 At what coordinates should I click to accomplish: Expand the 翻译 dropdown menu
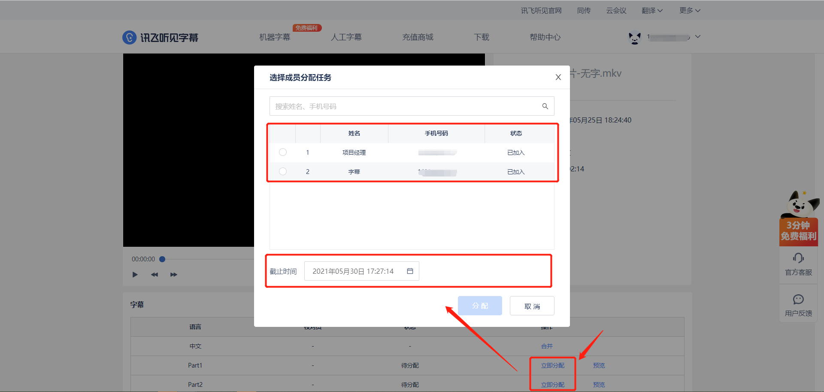652,11
